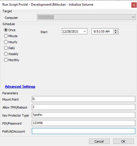This screenshot has width=137, height=146.
Task: Click the Path/ADAccount label
Action: [14, 131]
